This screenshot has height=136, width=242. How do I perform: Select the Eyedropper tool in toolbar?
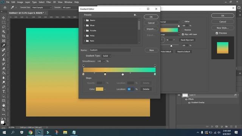pyautogui.click(x=3, y=45)
